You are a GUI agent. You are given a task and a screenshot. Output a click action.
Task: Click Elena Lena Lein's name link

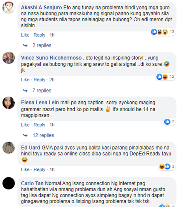pos(40,103)
